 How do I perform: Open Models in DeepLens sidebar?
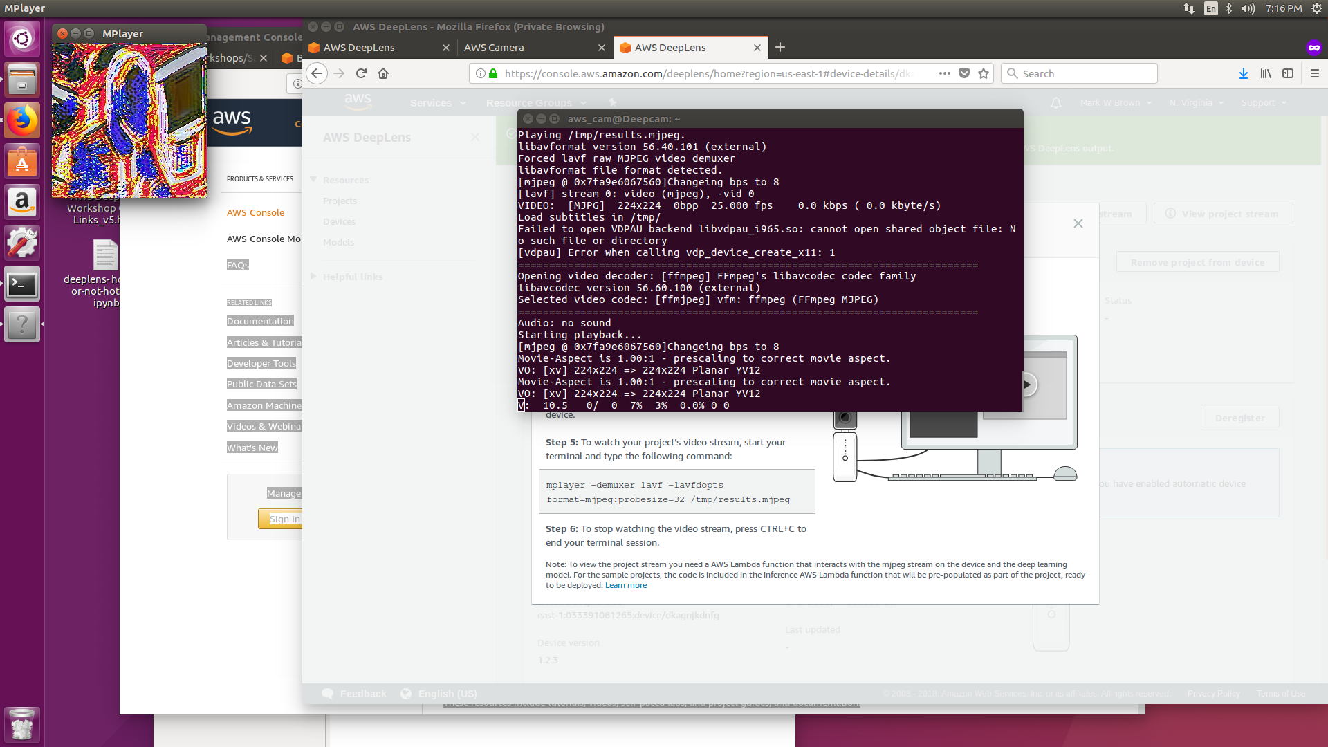coord(338,242)
